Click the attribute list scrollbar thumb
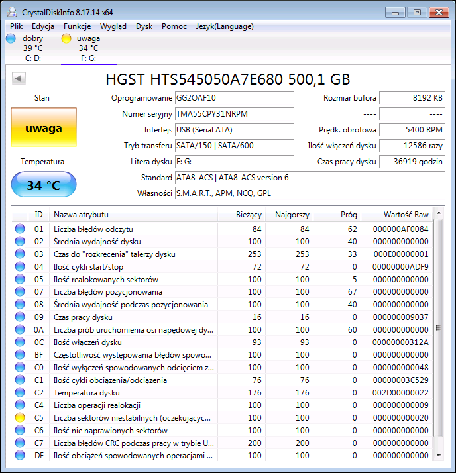 click(x=439, y=328)
